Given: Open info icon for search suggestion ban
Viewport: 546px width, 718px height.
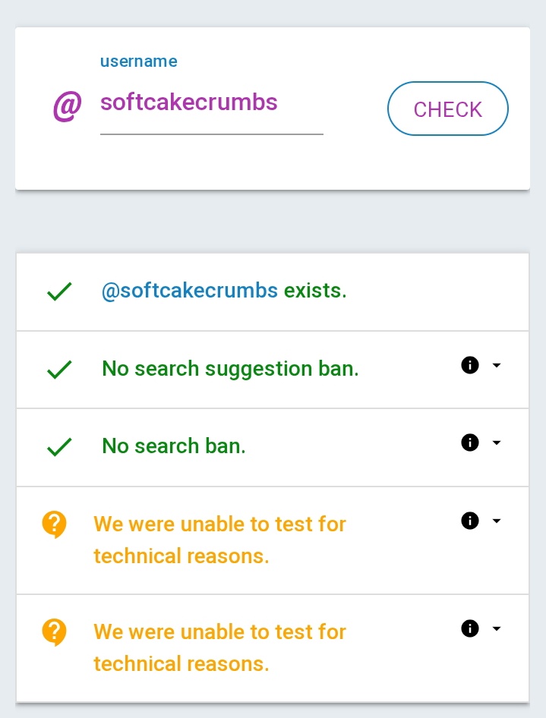Looking at the screenshot, I should coord(470,365).
